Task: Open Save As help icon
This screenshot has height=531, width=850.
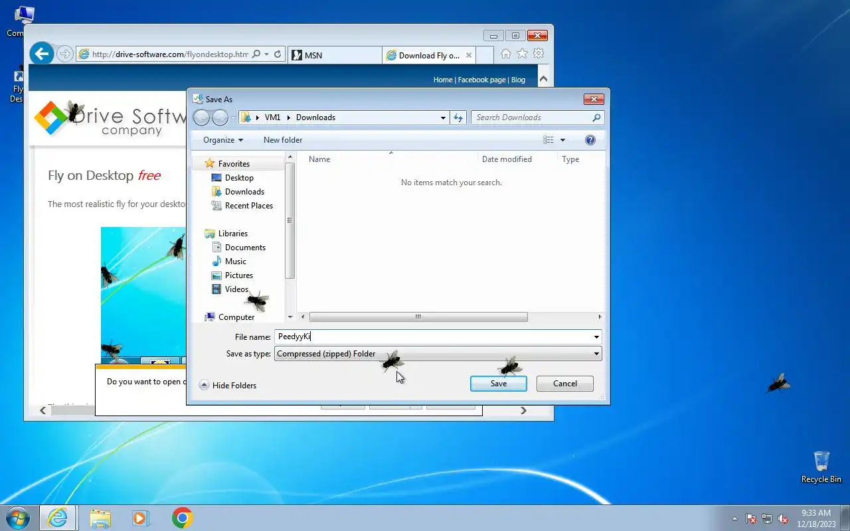Action: (x=590, y=140)
